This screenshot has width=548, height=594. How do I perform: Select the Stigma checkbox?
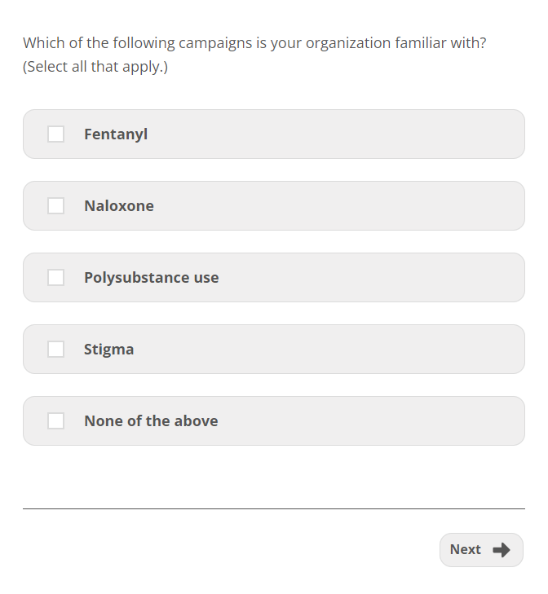point(56,349)
